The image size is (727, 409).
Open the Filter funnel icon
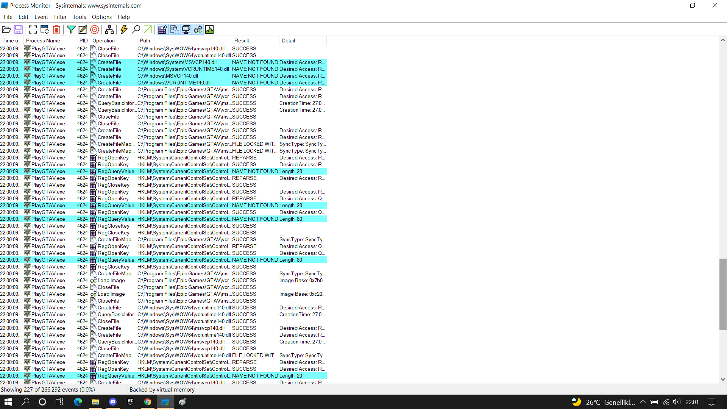71,30
